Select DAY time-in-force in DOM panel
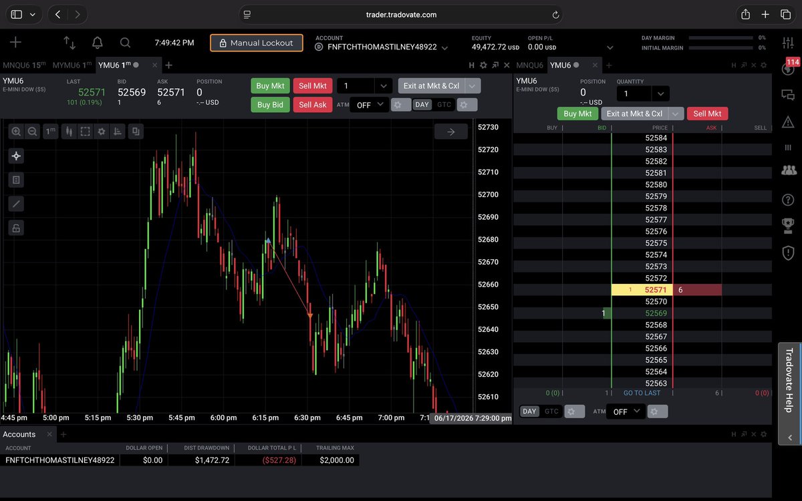 (x=529, y=411)
